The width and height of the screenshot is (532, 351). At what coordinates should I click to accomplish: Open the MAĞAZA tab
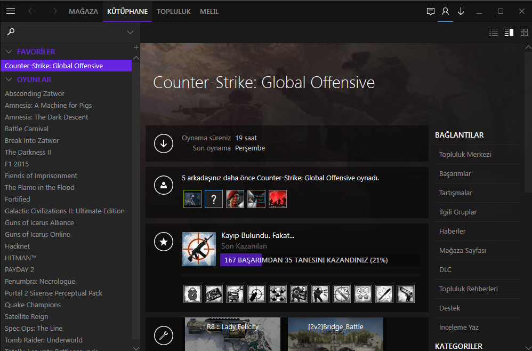click(x=84, y=12)
